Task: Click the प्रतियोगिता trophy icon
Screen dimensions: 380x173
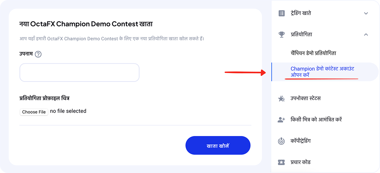Action: 282,34
